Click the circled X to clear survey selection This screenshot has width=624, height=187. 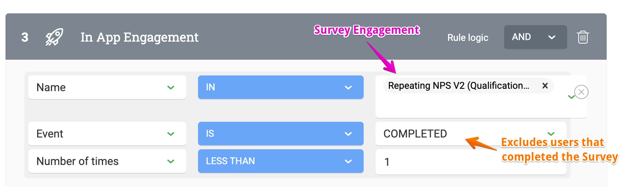click(x=581, y=92)
